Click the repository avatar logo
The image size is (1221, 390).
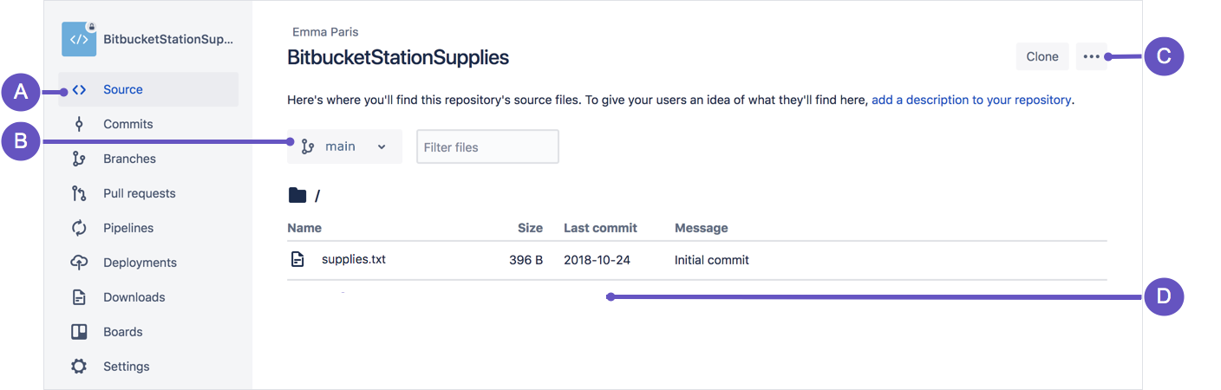click(79, 39)
